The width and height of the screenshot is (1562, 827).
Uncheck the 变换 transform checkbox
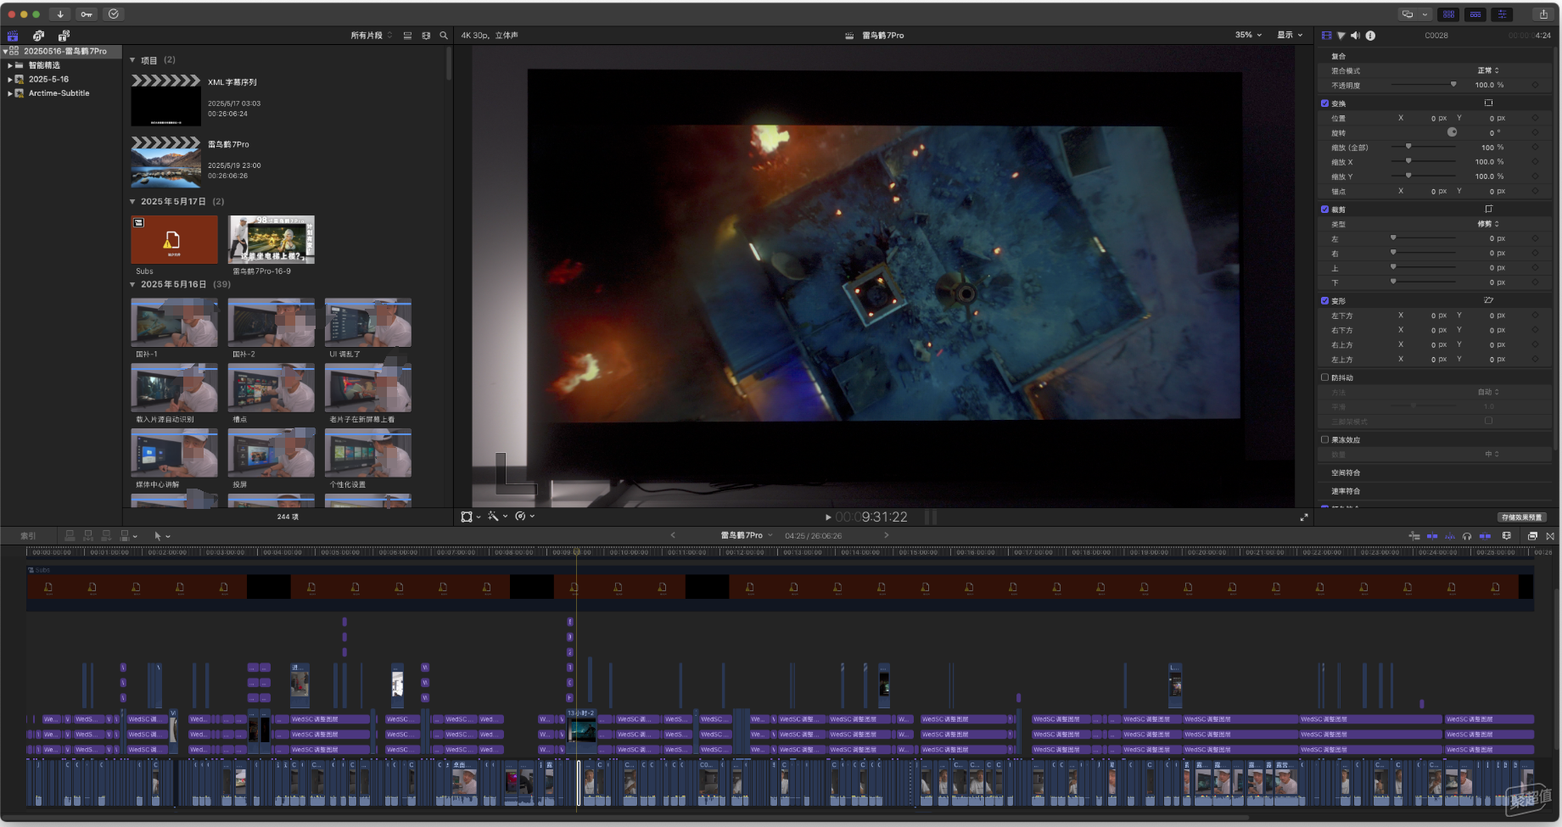1324,103
